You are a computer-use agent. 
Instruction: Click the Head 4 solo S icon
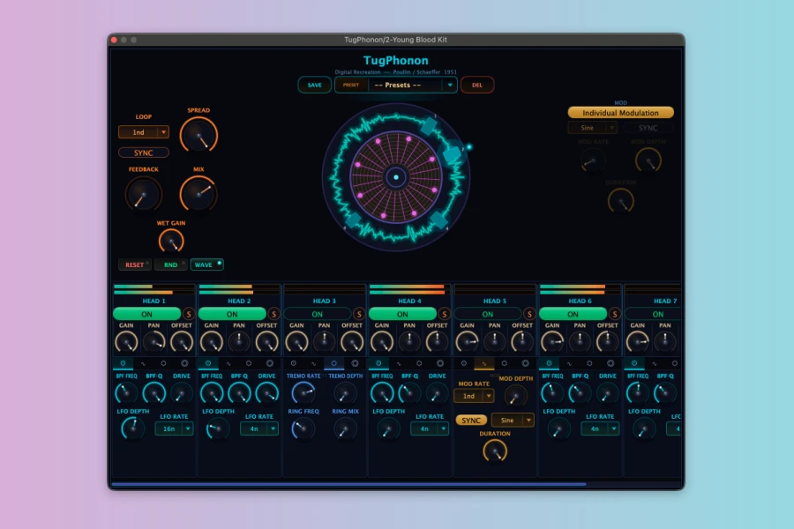pyautogui.click(x=445, y=314)
